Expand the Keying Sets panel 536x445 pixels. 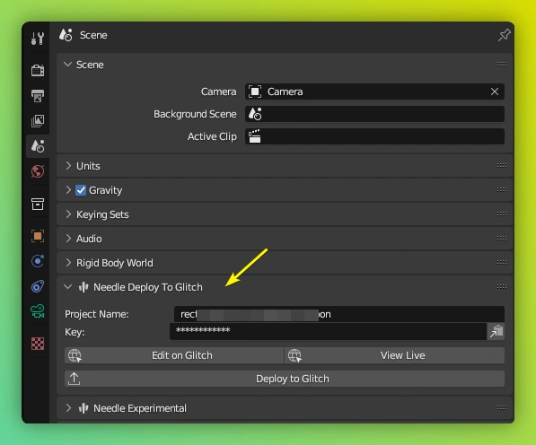(x=68, y=214)
